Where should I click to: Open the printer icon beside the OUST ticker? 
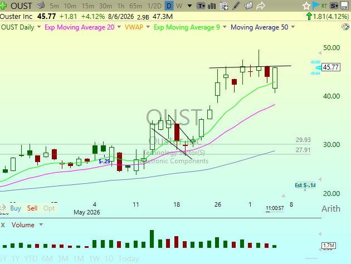pyautogui.click(x=41, y=6)
